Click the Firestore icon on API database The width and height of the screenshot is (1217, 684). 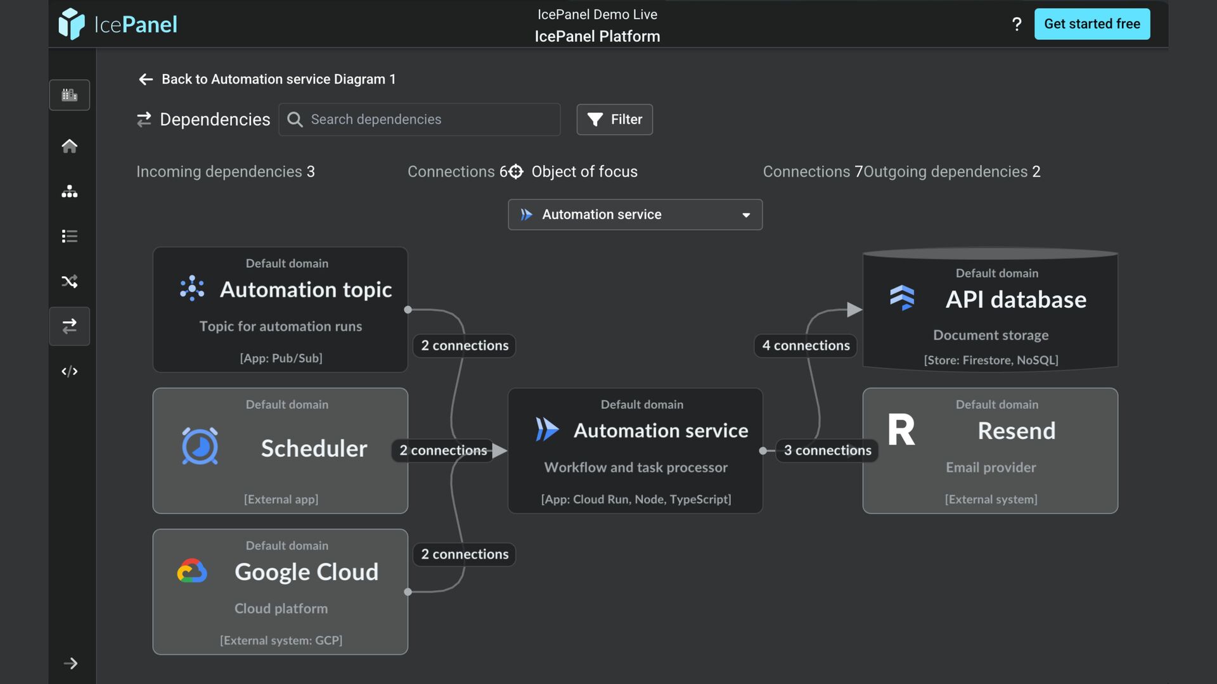[902, 297]
